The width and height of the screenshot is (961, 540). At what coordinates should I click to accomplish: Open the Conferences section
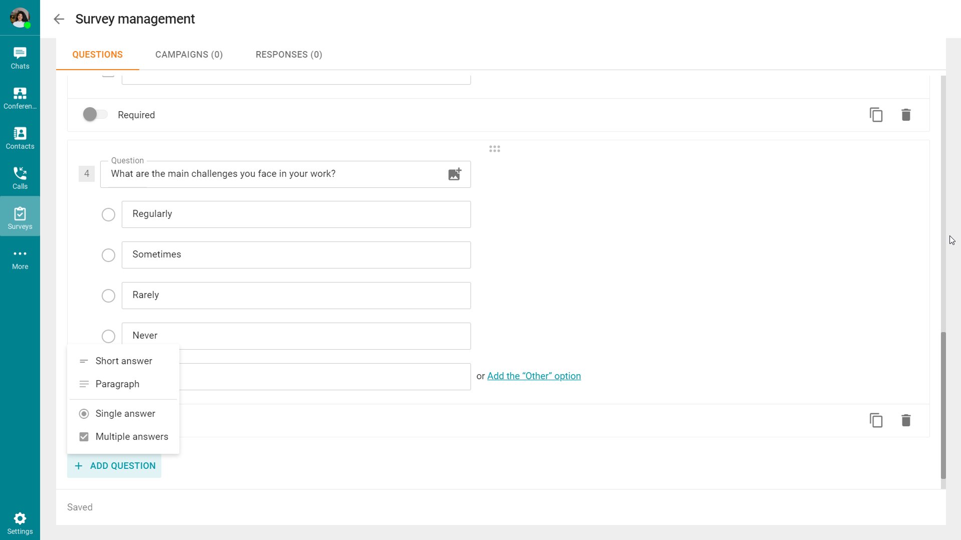(x=20, y=98)
